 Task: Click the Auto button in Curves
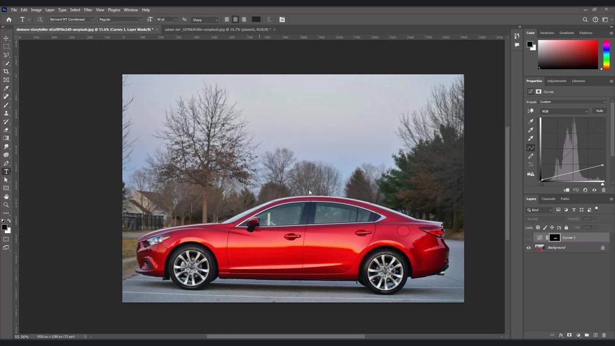click(599, 111)
